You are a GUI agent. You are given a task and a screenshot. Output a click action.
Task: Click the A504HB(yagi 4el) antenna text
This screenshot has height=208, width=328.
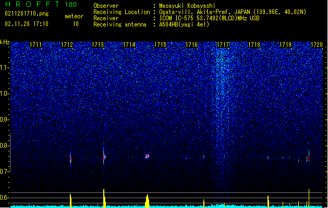[x=184, y=24]
